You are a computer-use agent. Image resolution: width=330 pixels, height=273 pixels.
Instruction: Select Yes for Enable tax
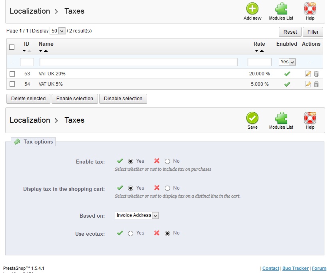coord(130,162)
